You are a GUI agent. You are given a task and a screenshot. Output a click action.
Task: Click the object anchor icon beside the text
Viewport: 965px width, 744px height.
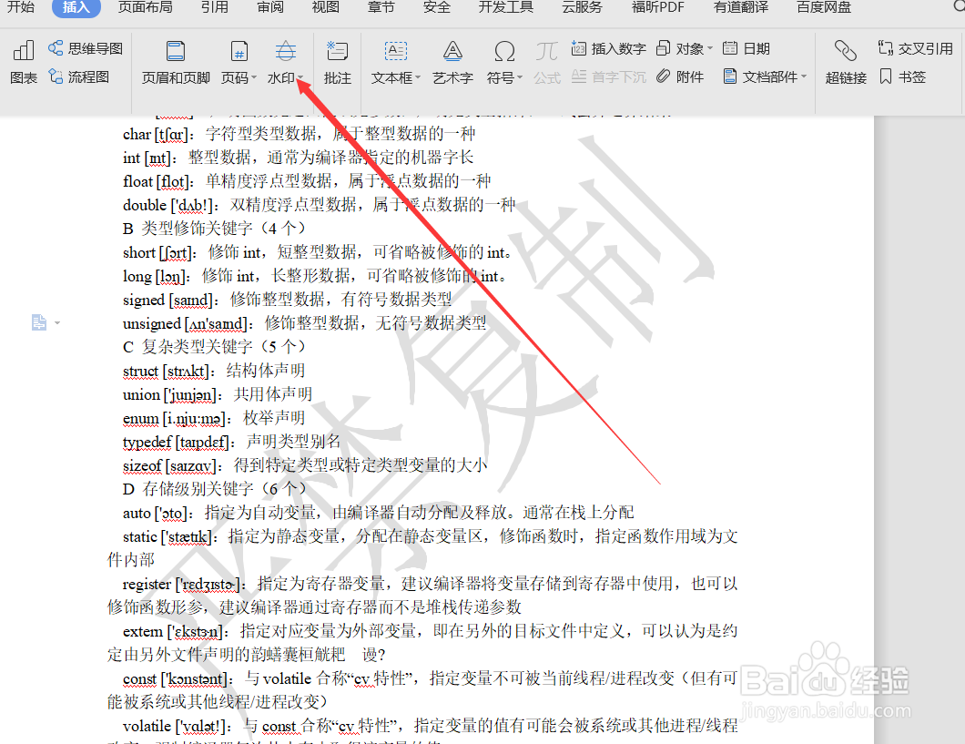(x=37, y=321)
